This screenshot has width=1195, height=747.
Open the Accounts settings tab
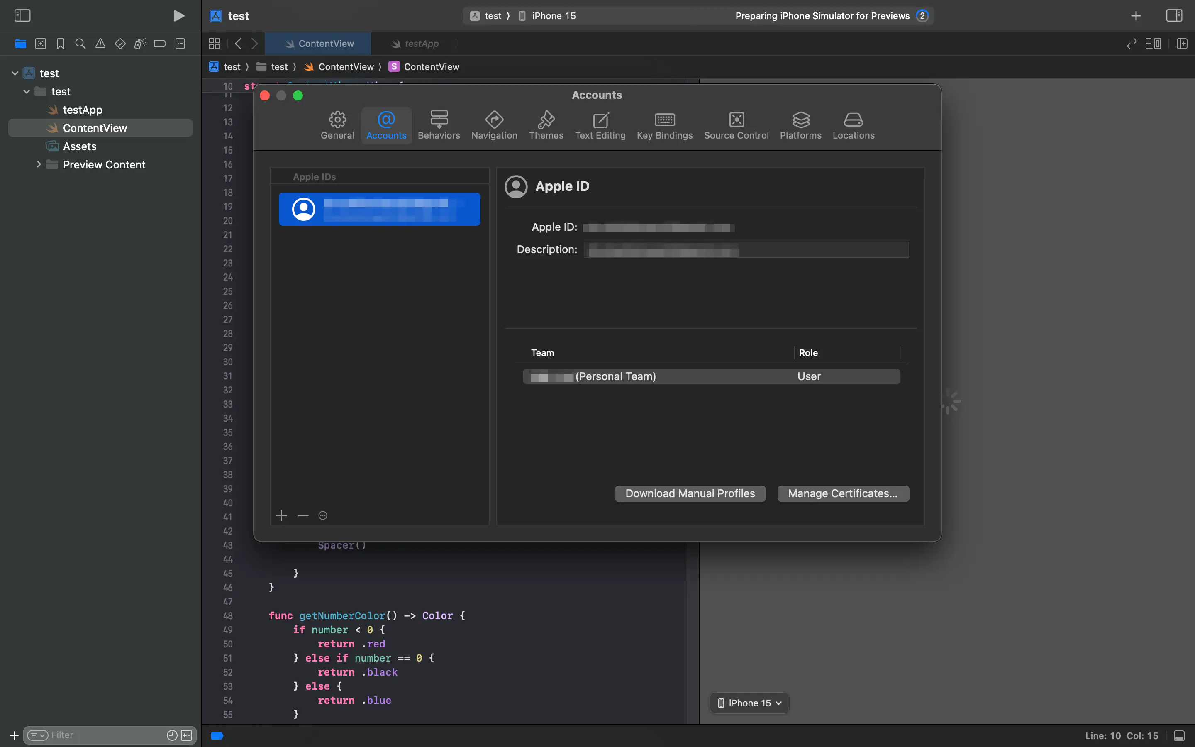click(x=386, y=125)
